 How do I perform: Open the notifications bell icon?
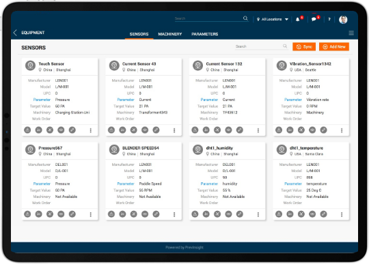(x=297, y=20)
